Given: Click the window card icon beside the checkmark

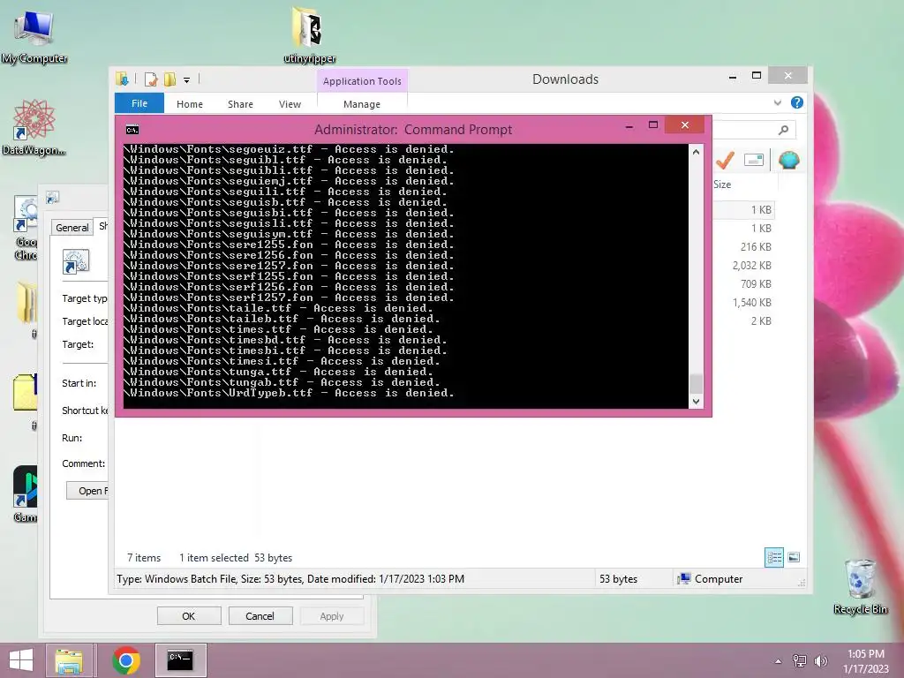Looking at the screenshot, I should 754,160.
